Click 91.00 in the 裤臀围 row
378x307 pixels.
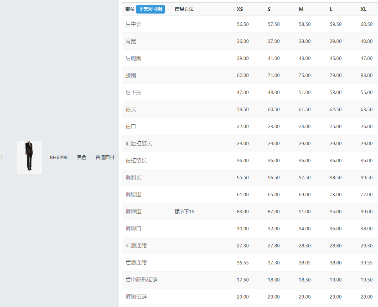pyautogui.click(x=305, y=212)
